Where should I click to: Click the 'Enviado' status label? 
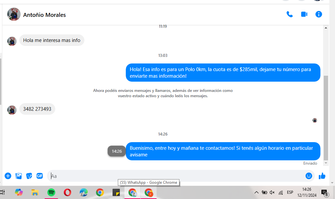(x=310, y=163)
